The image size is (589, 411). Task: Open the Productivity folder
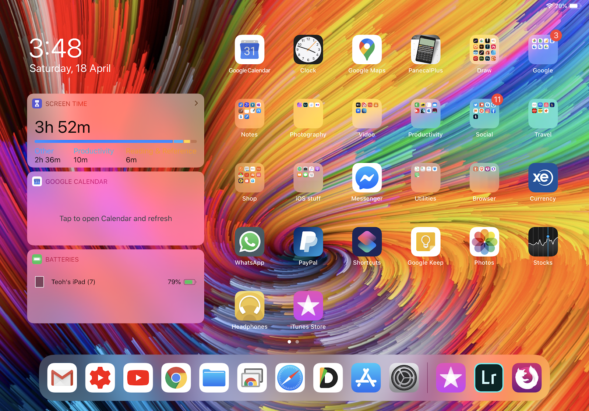point(426,114)
